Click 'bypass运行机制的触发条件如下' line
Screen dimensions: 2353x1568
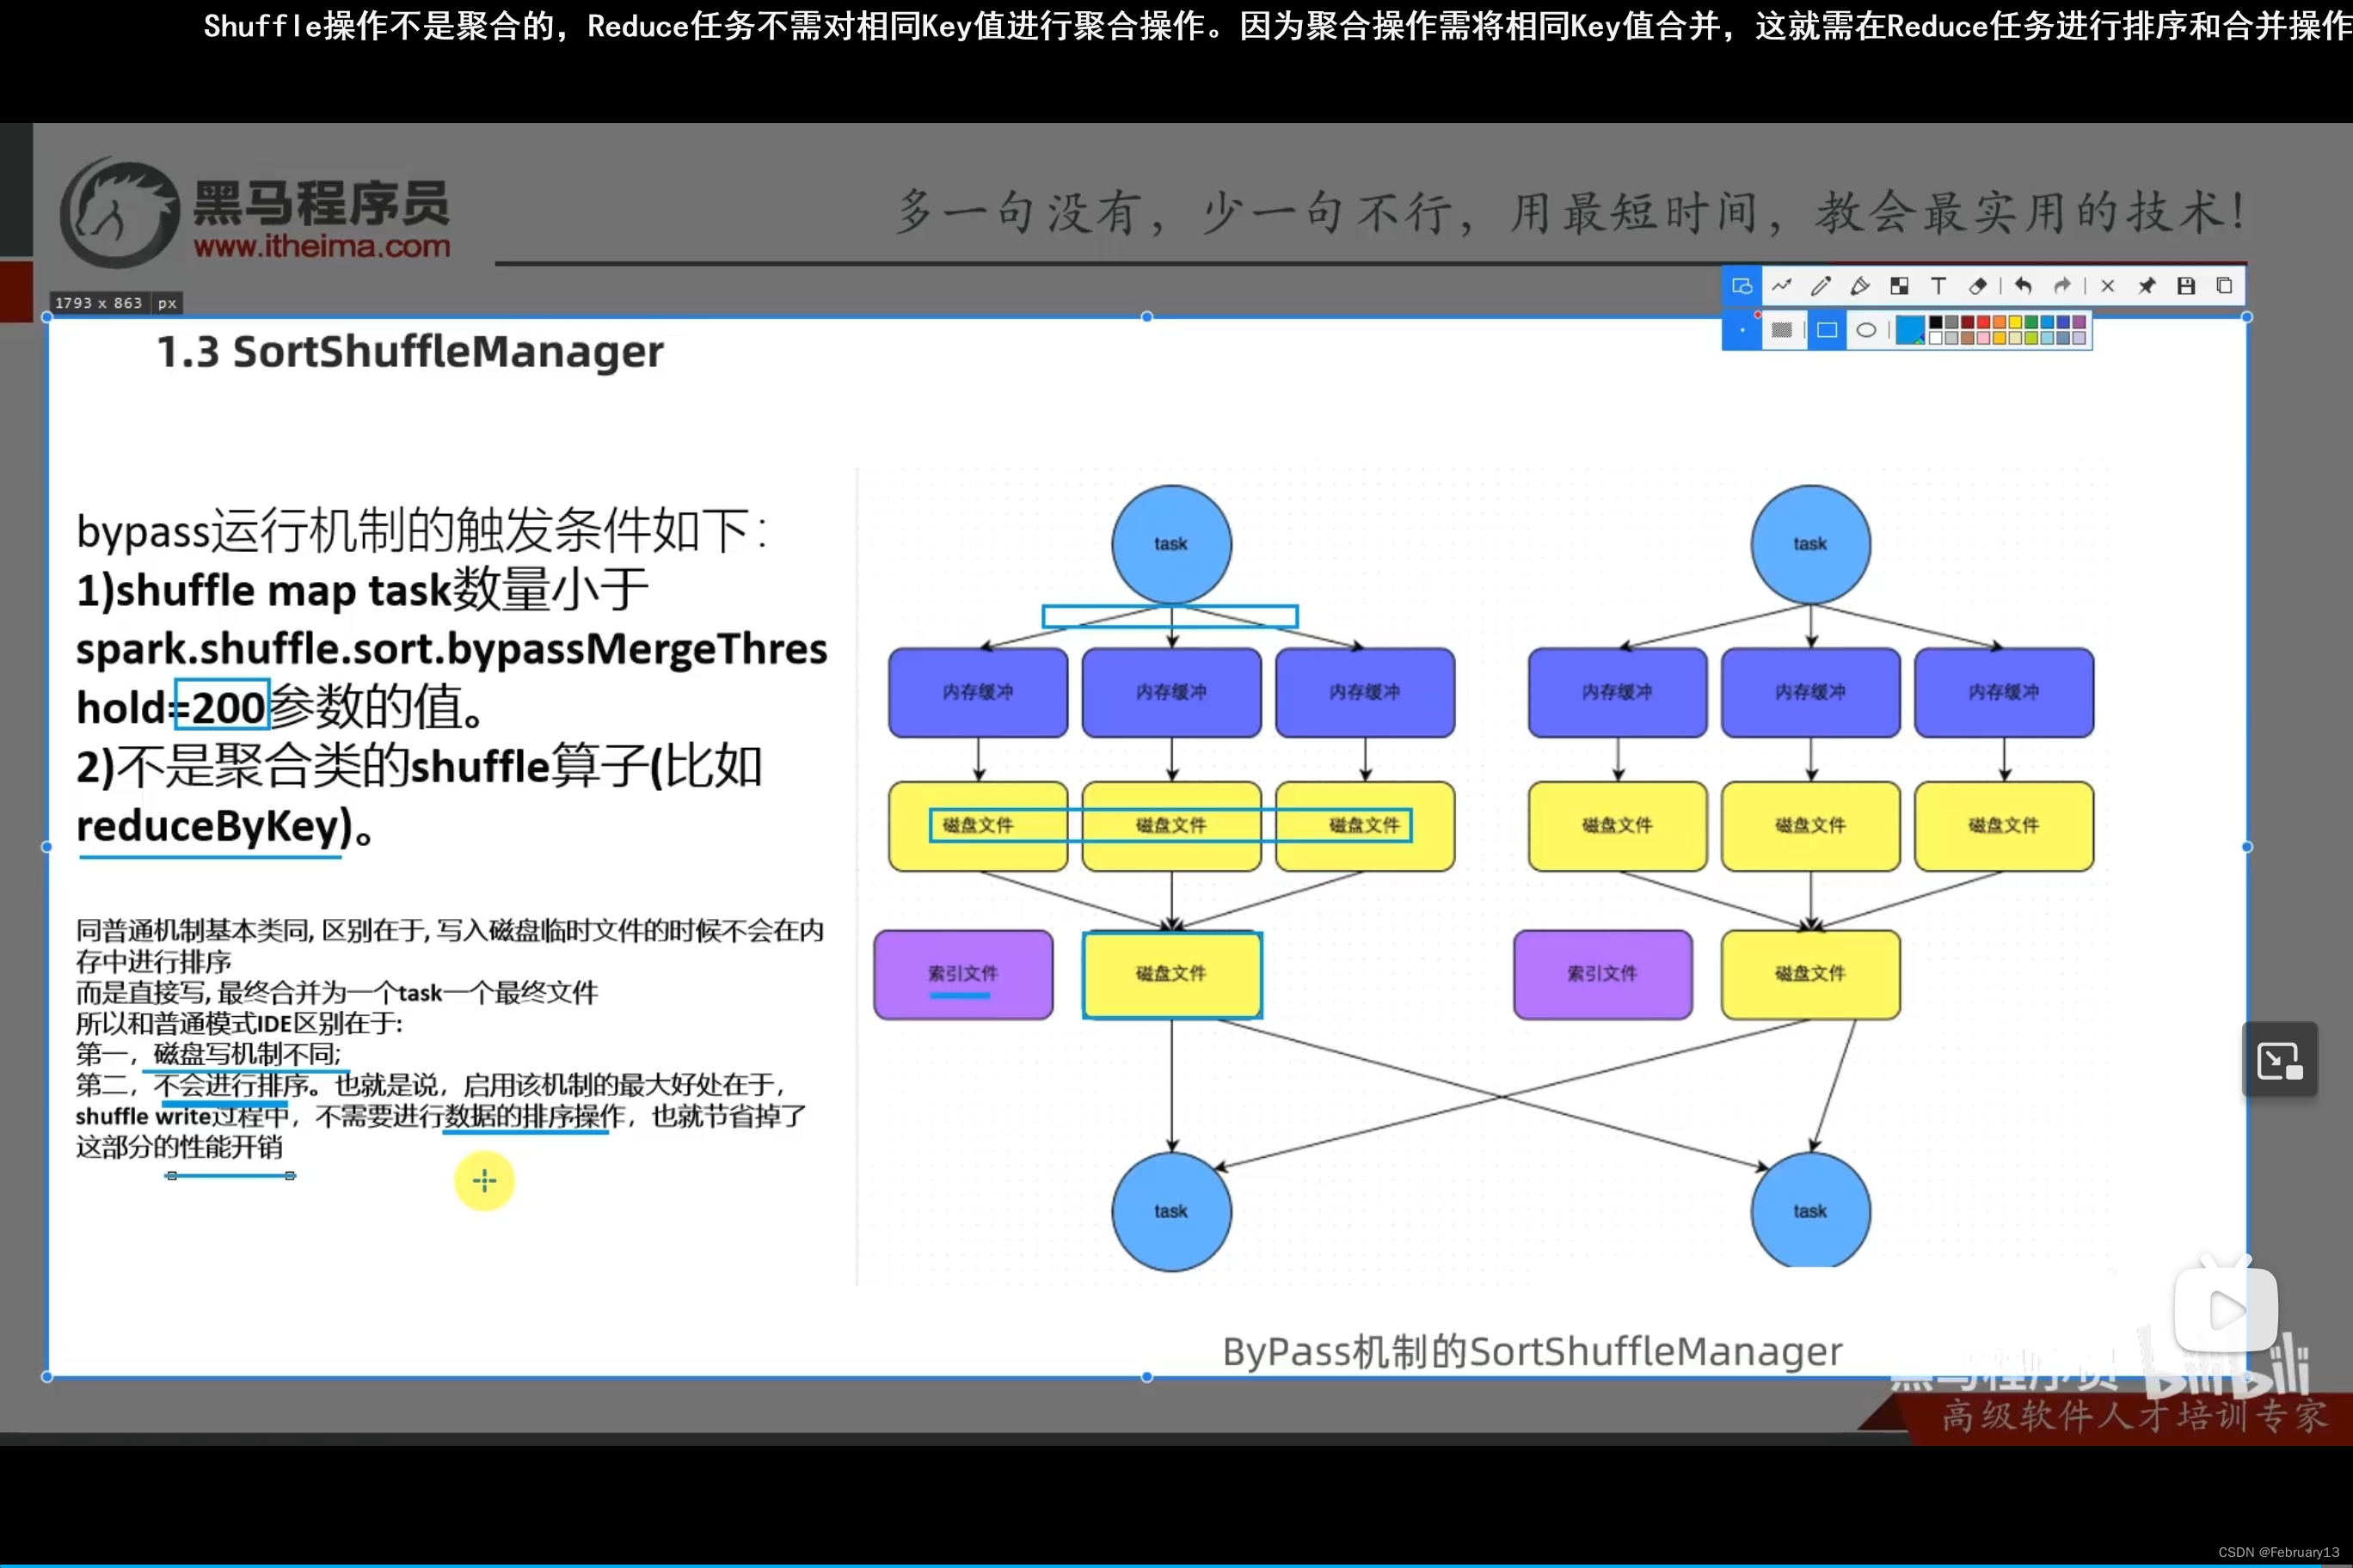point(421,530)
